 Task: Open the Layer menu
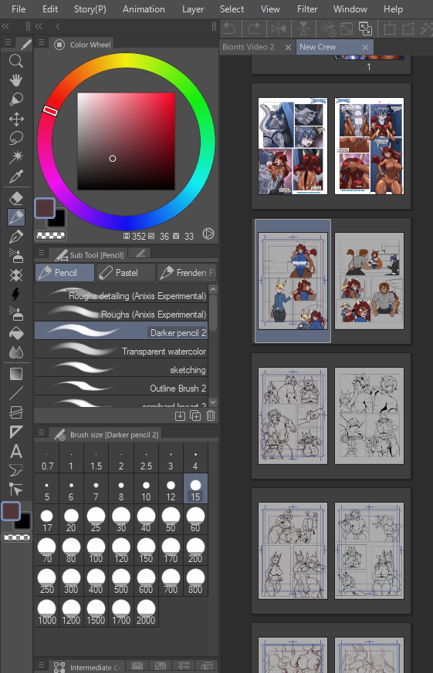click(x=193, y=9)
